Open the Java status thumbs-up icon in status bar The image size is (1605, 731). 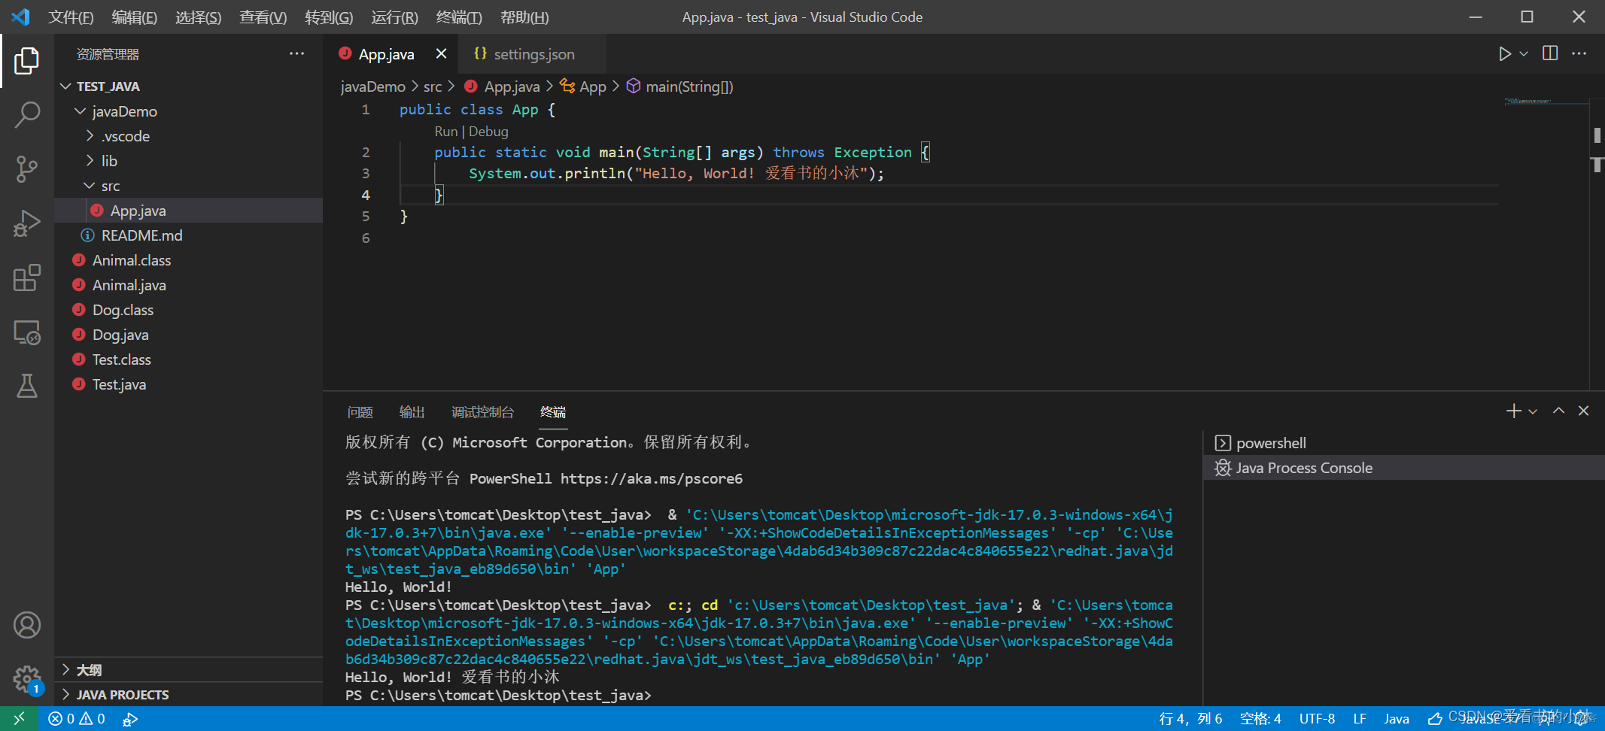point(1435,719)
